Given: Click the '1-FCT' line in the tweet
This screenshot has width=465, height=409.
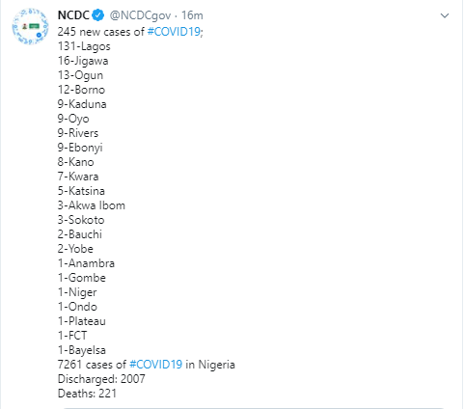Looking at the screenshot, I should point(72,336).
